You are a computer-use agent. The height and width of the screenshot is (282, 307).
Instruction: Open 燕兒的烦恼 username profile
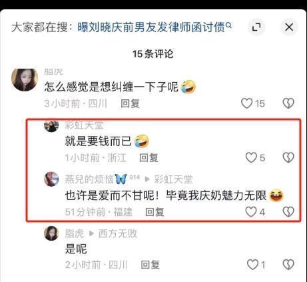pyautogui.click(x=89, y=179)
